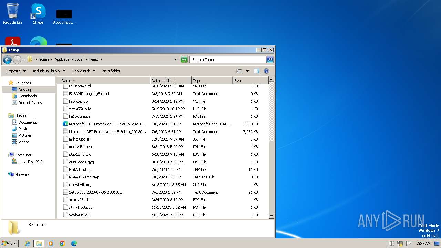Screen dimensions: 441x248
Task: Open Include in library menu
Action: [x=49, y=71]
